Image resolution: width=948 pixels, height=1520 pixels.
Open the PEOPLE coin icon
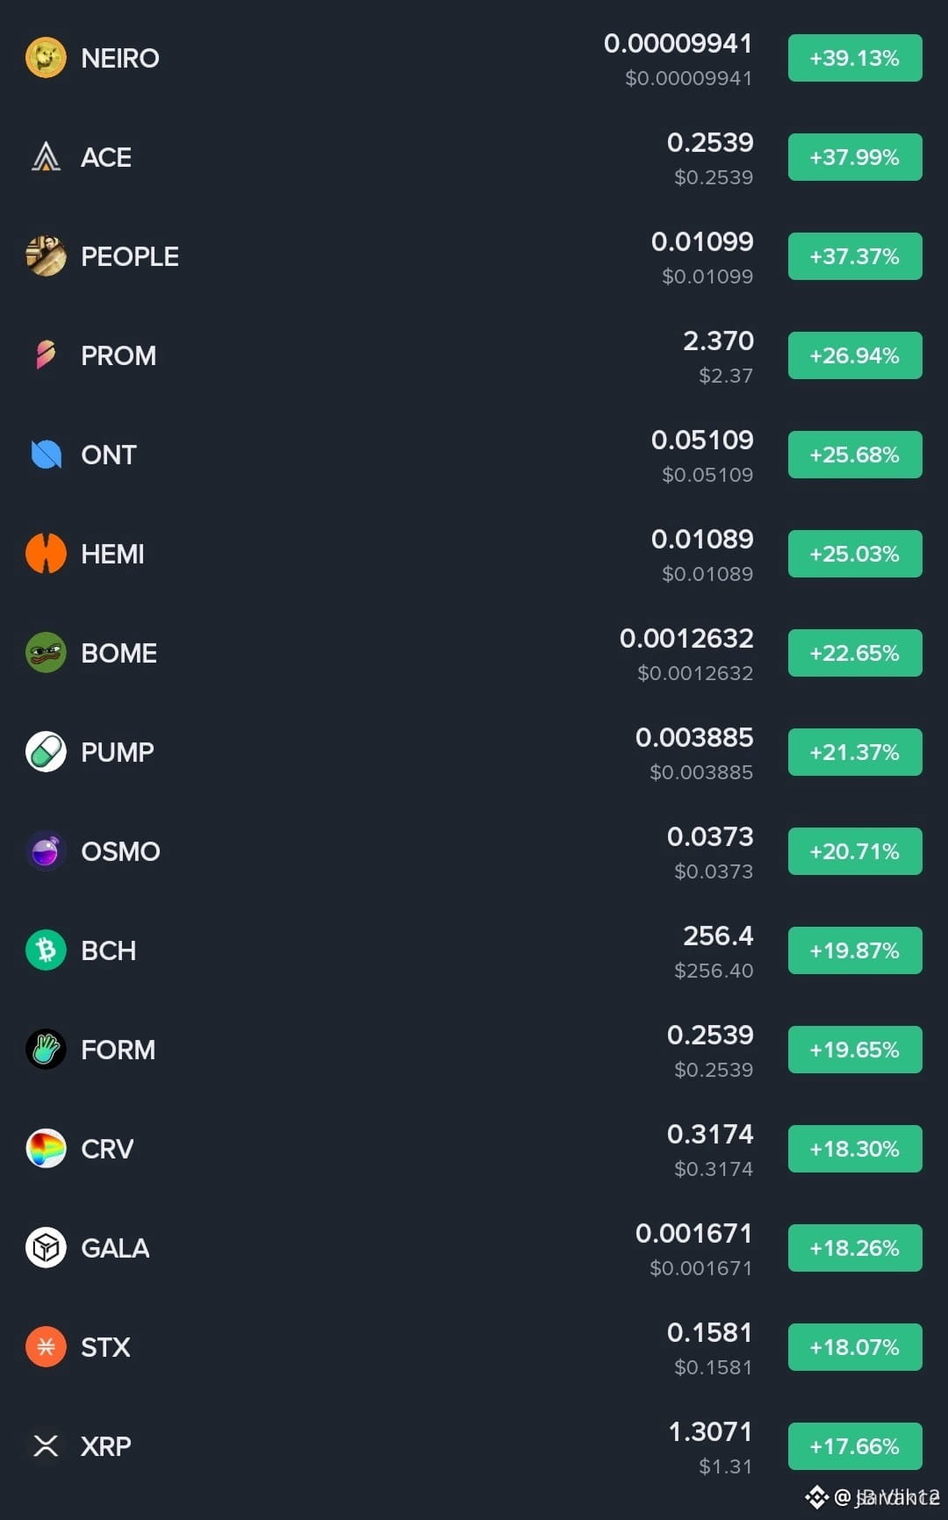(46, 256)
